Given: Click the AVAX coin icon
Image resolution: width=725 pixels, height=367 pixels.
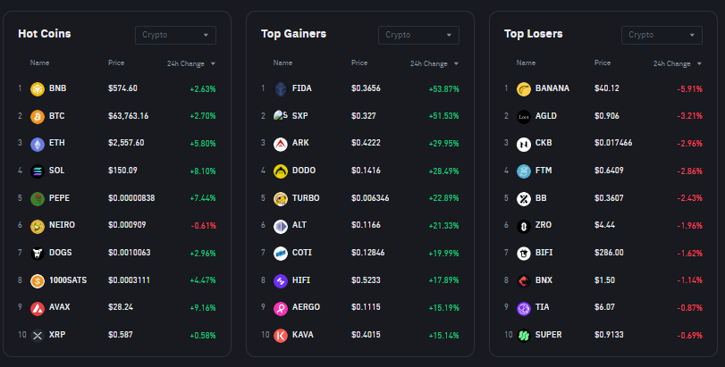Looking at the screenshot, I should click(x=38, y=308).
